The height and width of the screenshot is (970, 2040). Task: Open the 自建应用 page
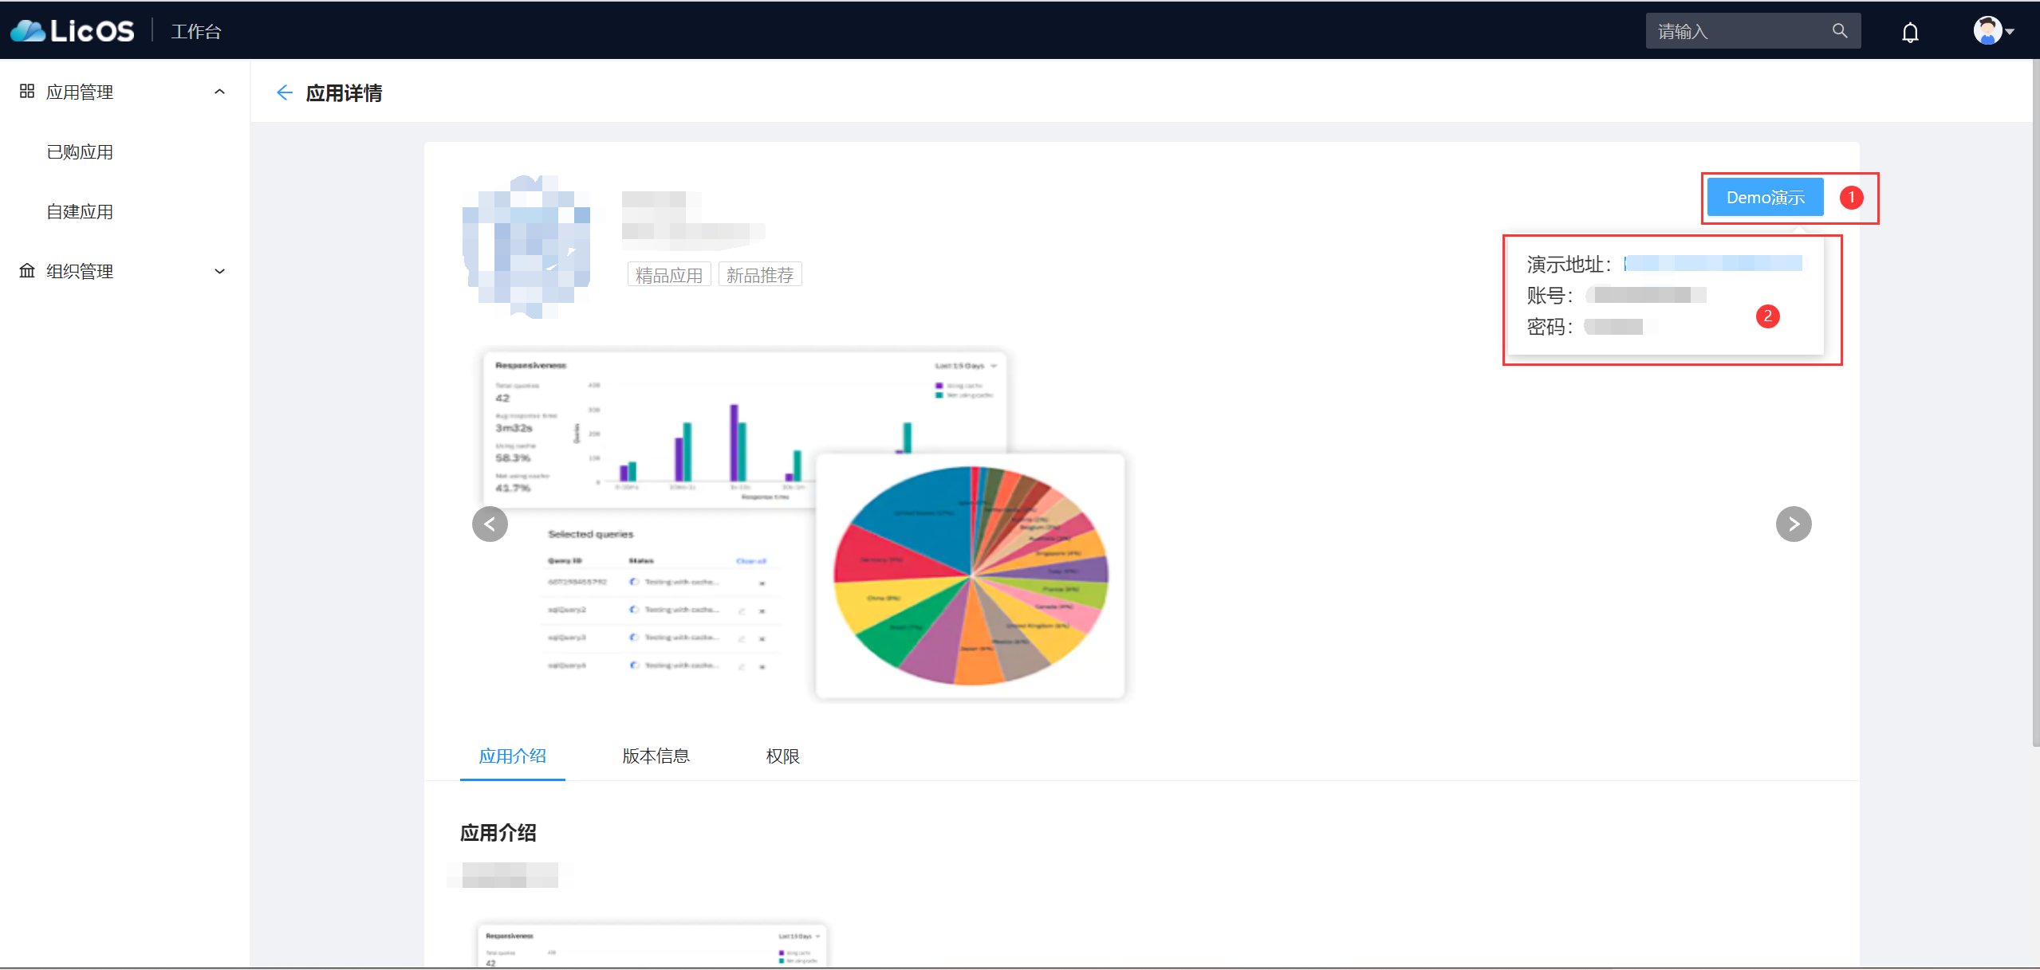[80, 212]
